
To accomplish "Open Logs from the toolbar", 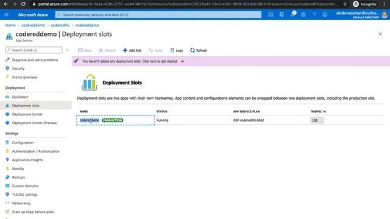I will [177, 50].
